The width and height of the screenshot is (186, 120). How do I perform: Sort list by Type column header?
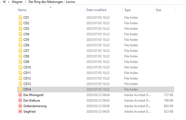tap(127, 10)
